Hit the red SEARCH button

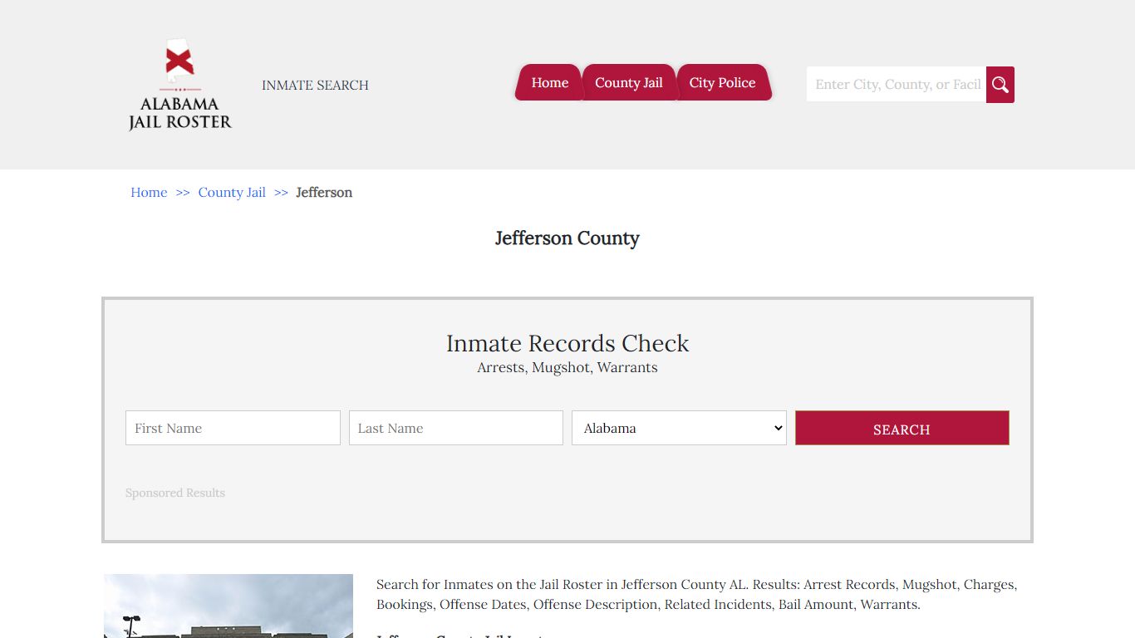pyautogui.click(x=902, y=428)
